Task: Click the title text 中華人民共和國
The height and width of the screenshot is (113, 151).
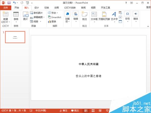Action: click(88, 64)
